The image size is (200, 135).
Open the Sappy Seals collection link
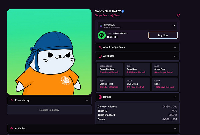tap(102, 15)
